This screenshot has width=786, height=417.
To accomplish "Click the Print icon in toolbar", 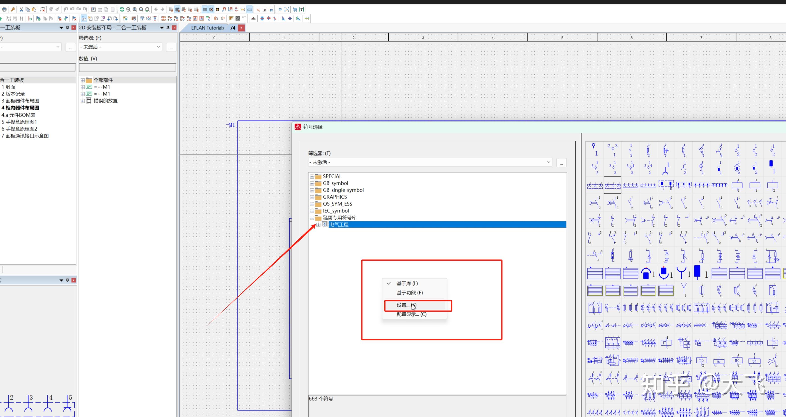I will (4, 10).
